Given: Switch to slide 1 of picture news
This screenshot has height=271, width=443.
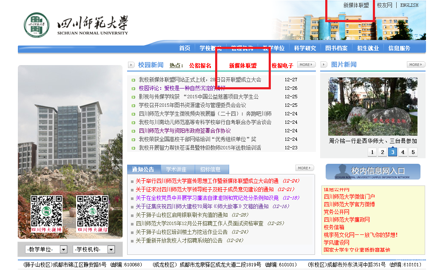Looking at the screenshot, I should [x=372, y=152].
